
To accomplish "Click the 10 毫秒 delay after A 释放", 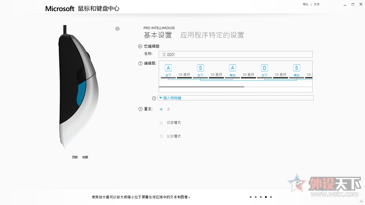I will tap(248, 75).
